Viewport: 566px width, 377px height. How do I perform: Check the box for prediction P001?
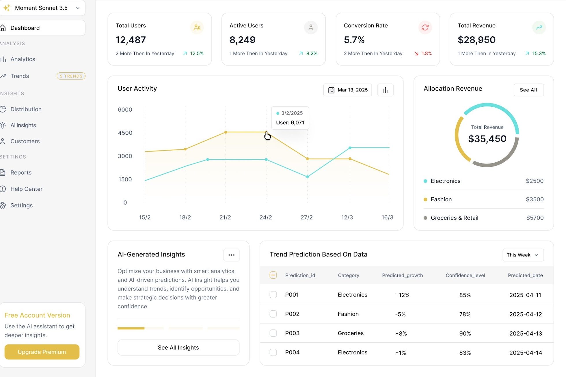point(273,295)
